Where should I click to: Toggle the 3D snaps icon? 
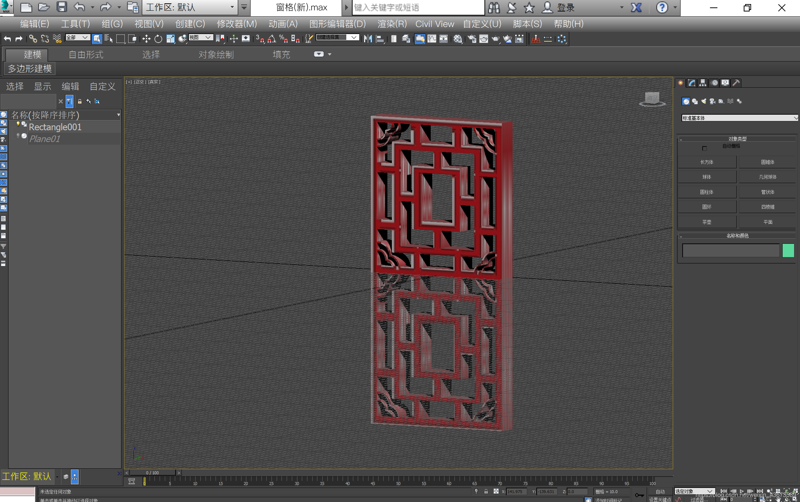pyautogui.click(x=260, y=39)
